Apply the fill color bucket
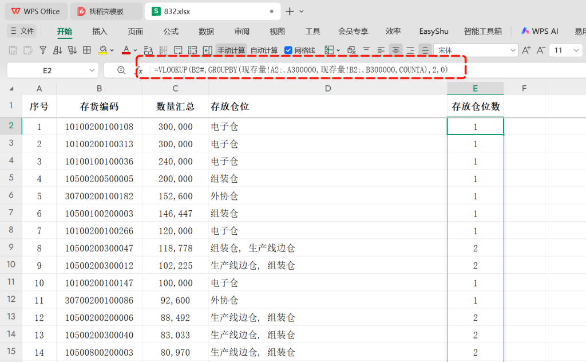Screen dimensions: 586x362 [103, 50]
